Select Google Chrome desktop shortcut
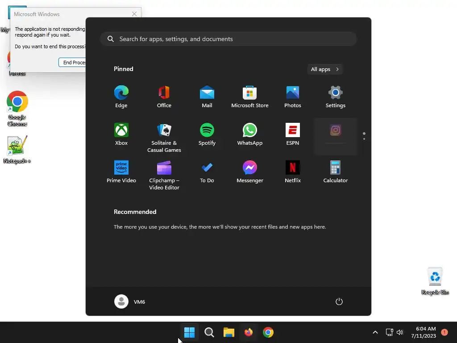The width and height of the screenshot is (457, 343). (17, 109)
